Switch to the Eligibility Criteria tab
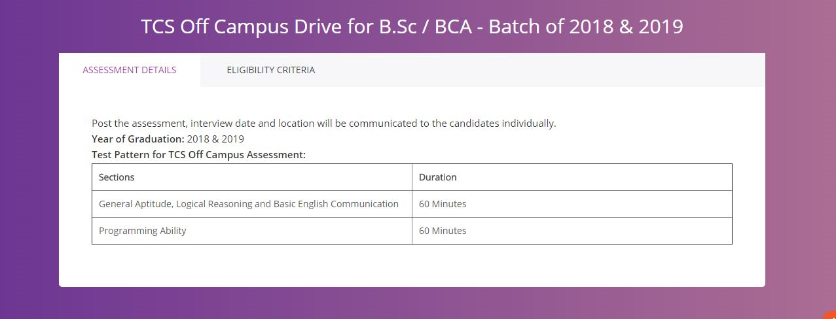836x319 pixels. click(x=271, y=70)
